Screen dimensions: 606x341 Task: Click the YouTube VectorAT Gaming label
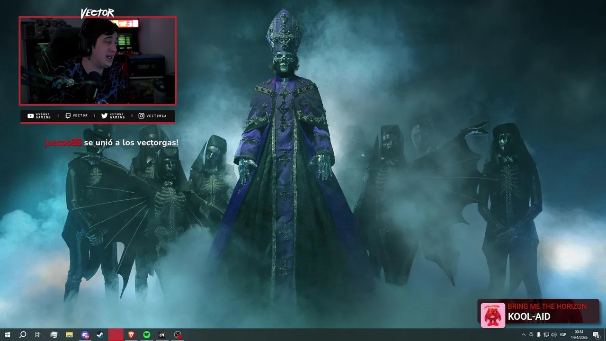pos(39,116)
